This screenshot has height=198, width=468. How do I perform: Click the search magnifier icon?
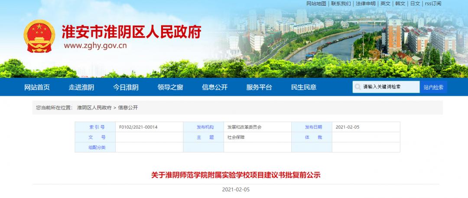pyautogui.click(x=357, y=87)
